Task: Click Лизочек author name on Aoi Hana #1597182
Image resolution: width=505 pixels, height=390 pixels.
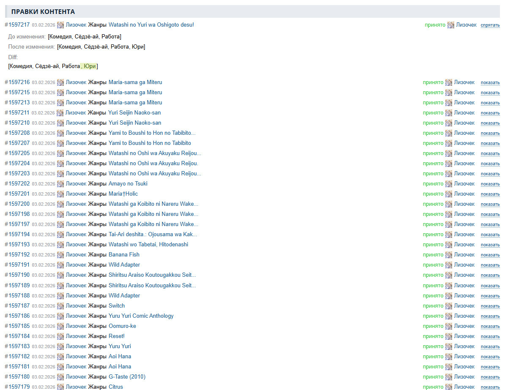Action: click(x=76, y=357)
